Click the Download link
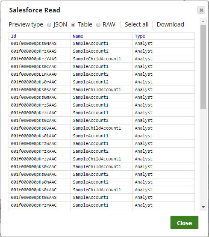The height and width of the screenshot is (237, 209). (171, 24)
